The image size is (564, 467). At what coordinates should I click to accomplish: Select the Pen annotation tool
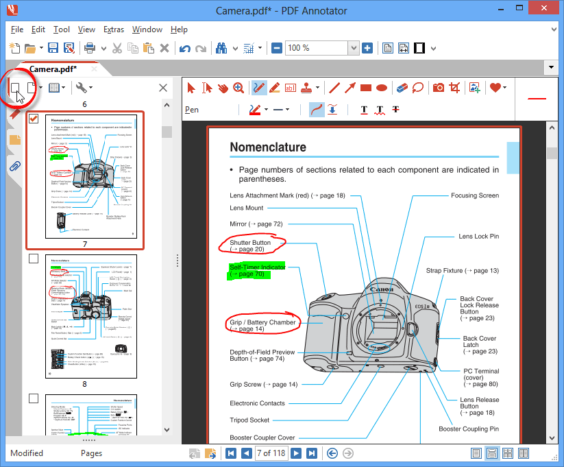[259, 88]
